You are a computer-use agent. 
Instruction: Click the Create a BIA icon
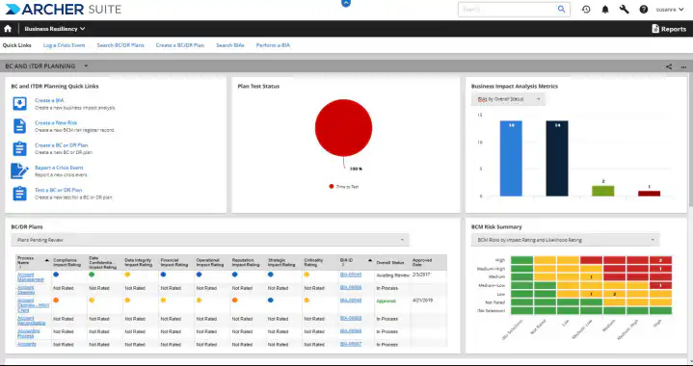point(19,104)
